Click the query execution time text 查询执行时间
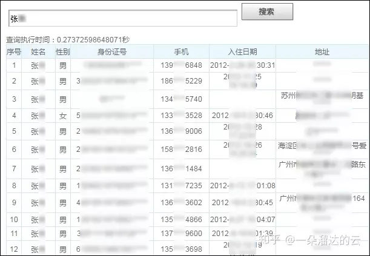This screenshot has width=370, height=256. point(68,39)
